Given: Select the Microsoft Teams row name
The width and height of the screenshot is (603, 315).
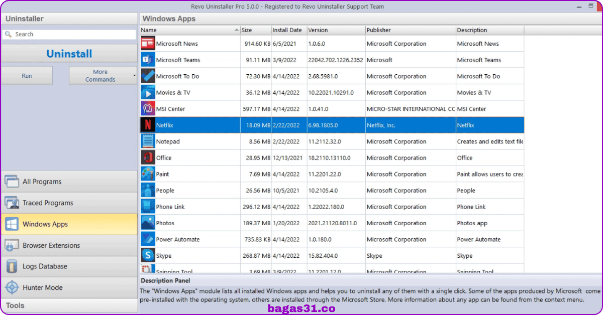Looking at the screenshot, I should 178,60.
